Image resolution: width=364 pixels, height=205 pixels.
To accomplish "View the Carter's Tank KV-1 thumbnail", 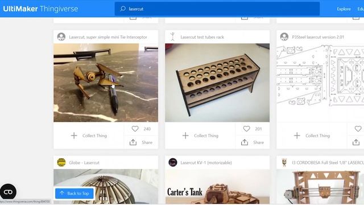I will (217, 187).
